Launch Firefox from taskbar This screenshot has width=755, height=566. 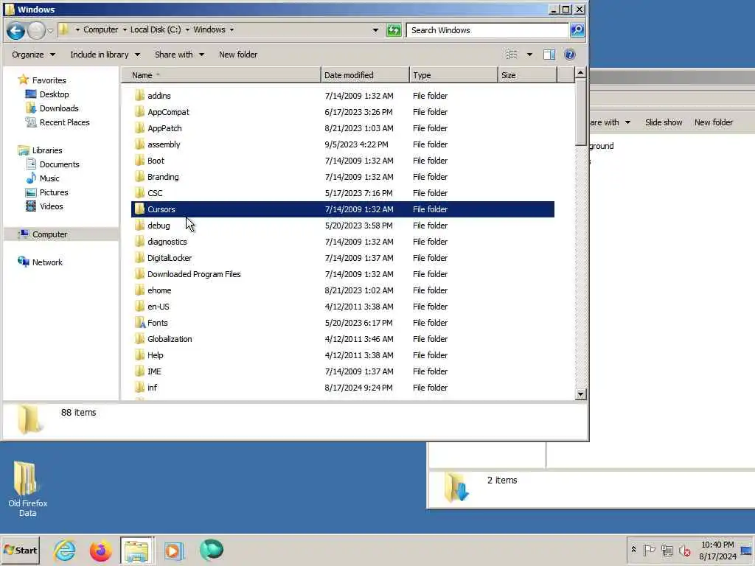[100, 550]
